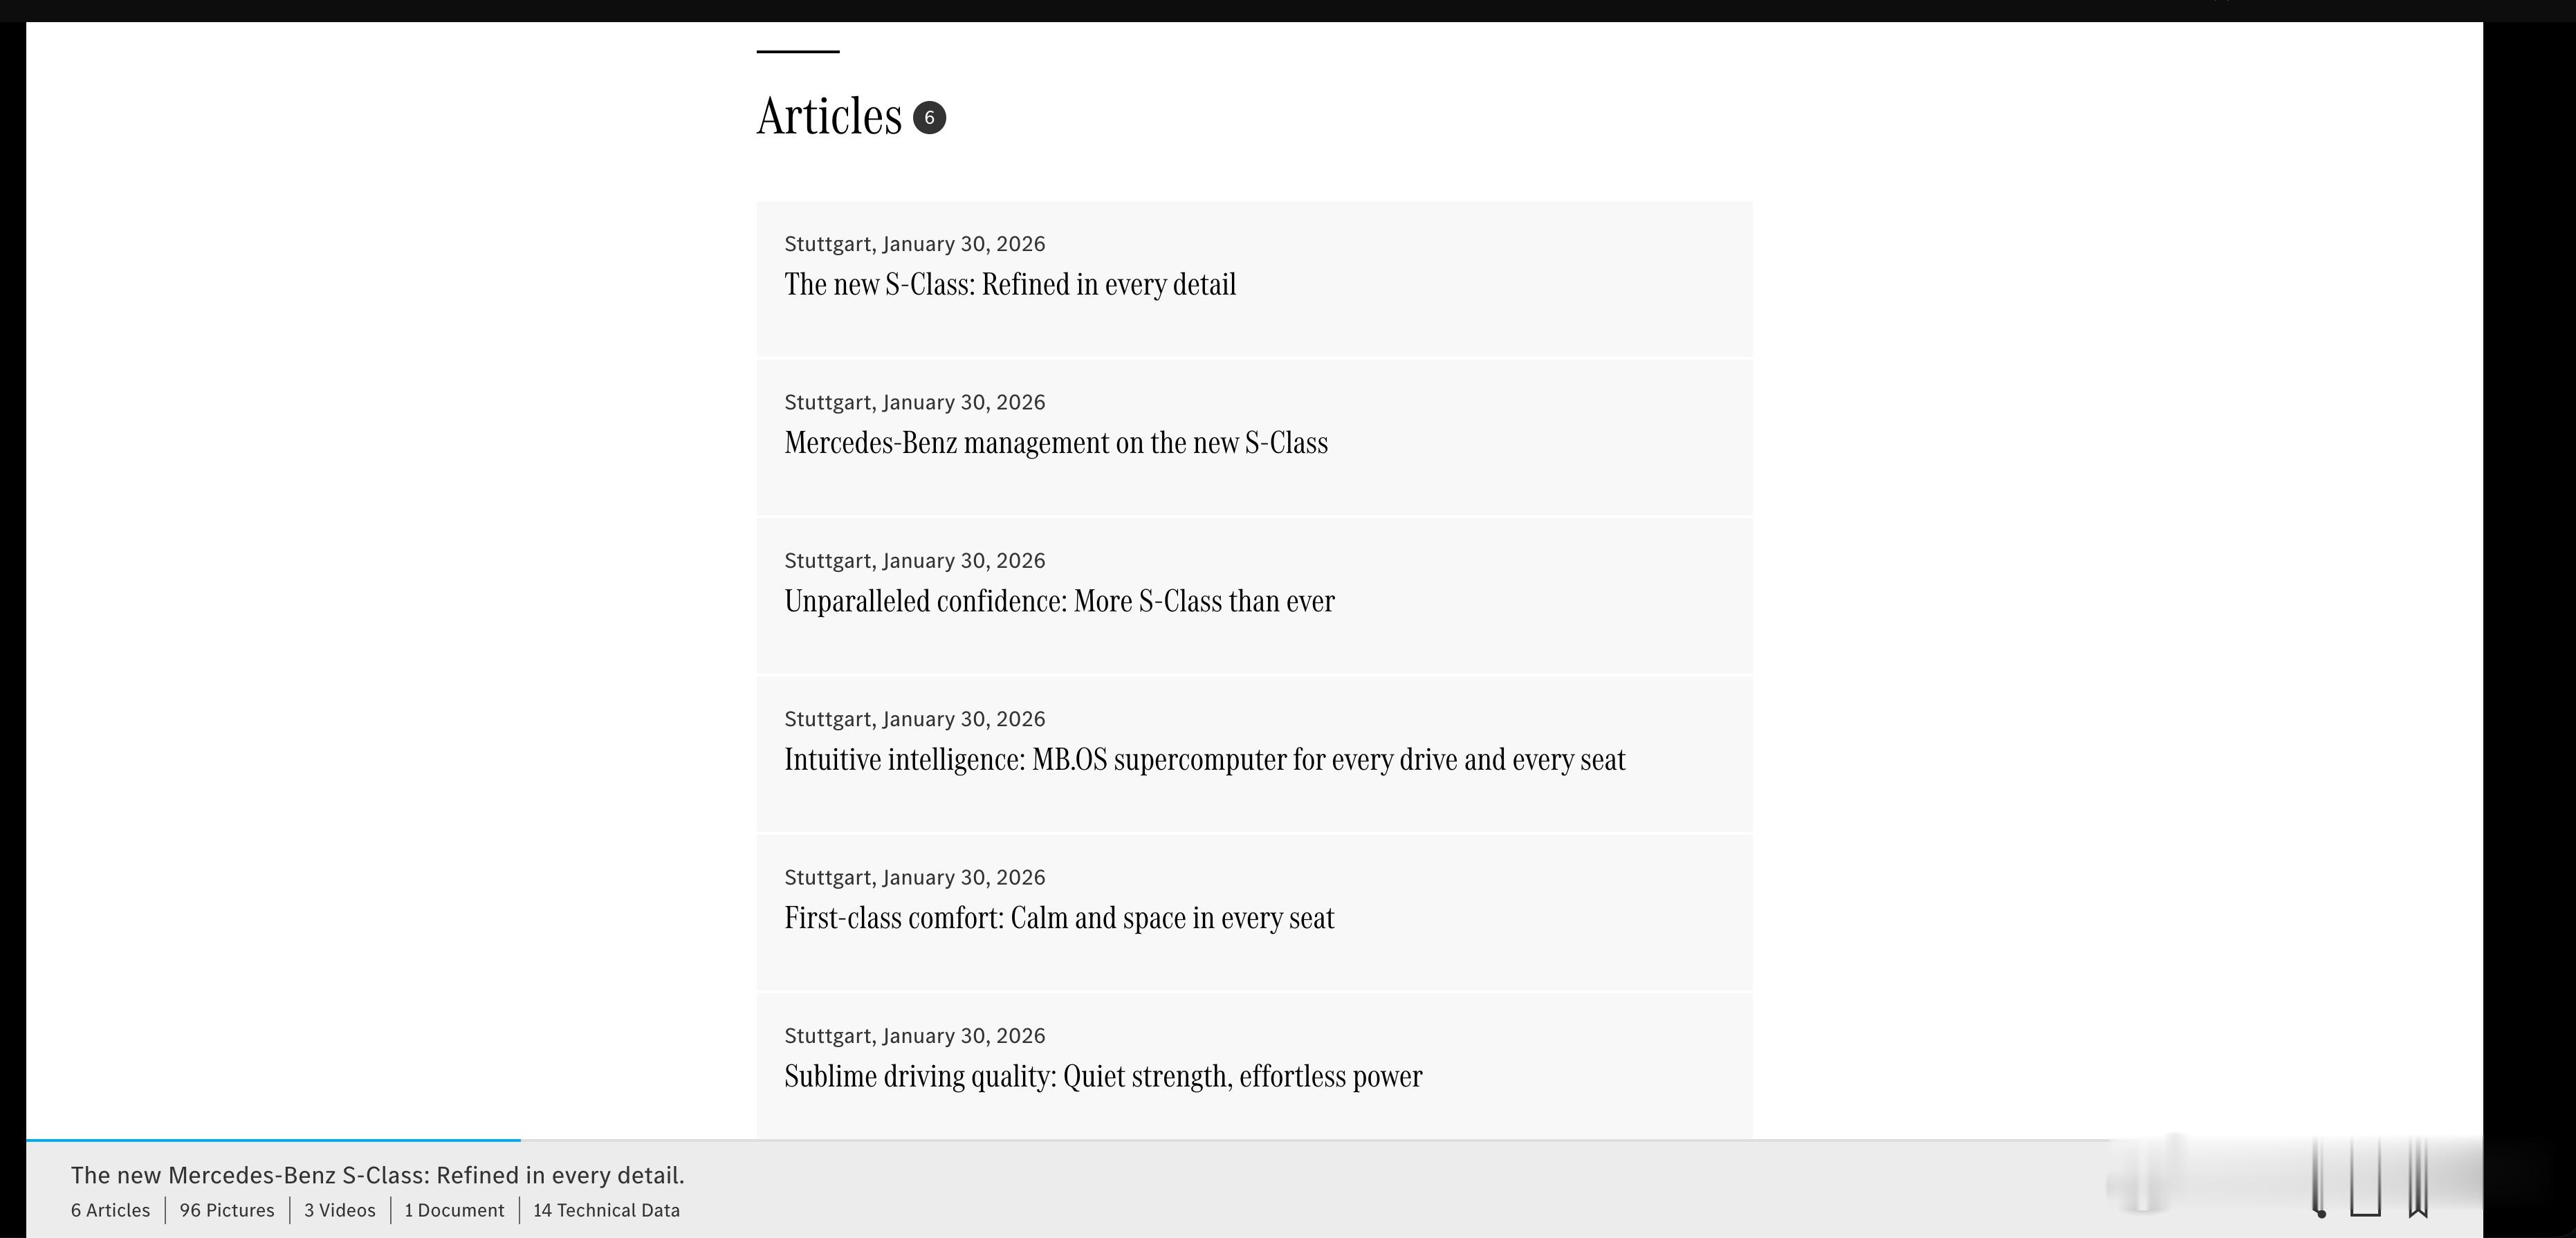Click the press kit title in bottom bar
2576x1238 pixels.
[377, 1175]
